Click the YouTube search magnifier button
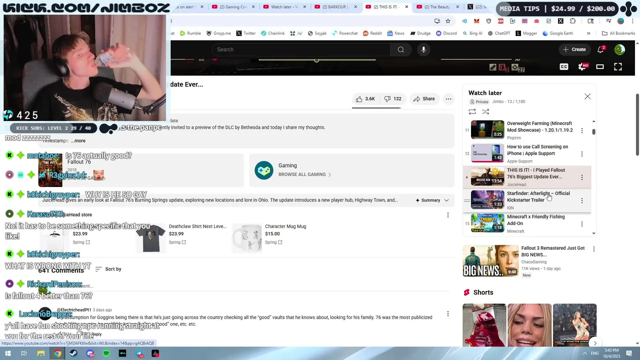 click(x=400, y=49)
